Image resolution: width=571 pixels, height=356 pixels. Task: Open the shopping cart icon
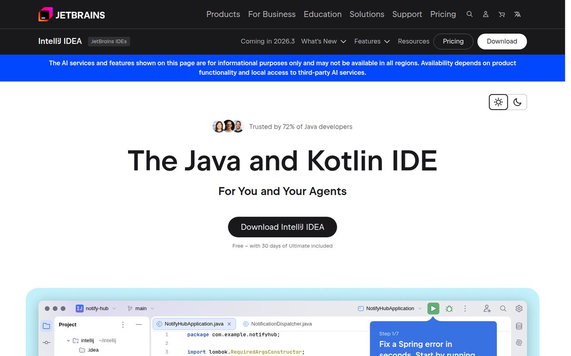click(502, 14)
